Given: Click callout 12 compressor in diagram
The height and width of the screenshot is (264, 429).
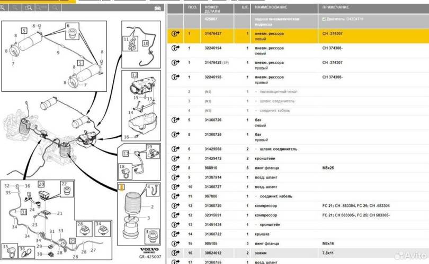Looking at the screenshot, I should [135, 76].
